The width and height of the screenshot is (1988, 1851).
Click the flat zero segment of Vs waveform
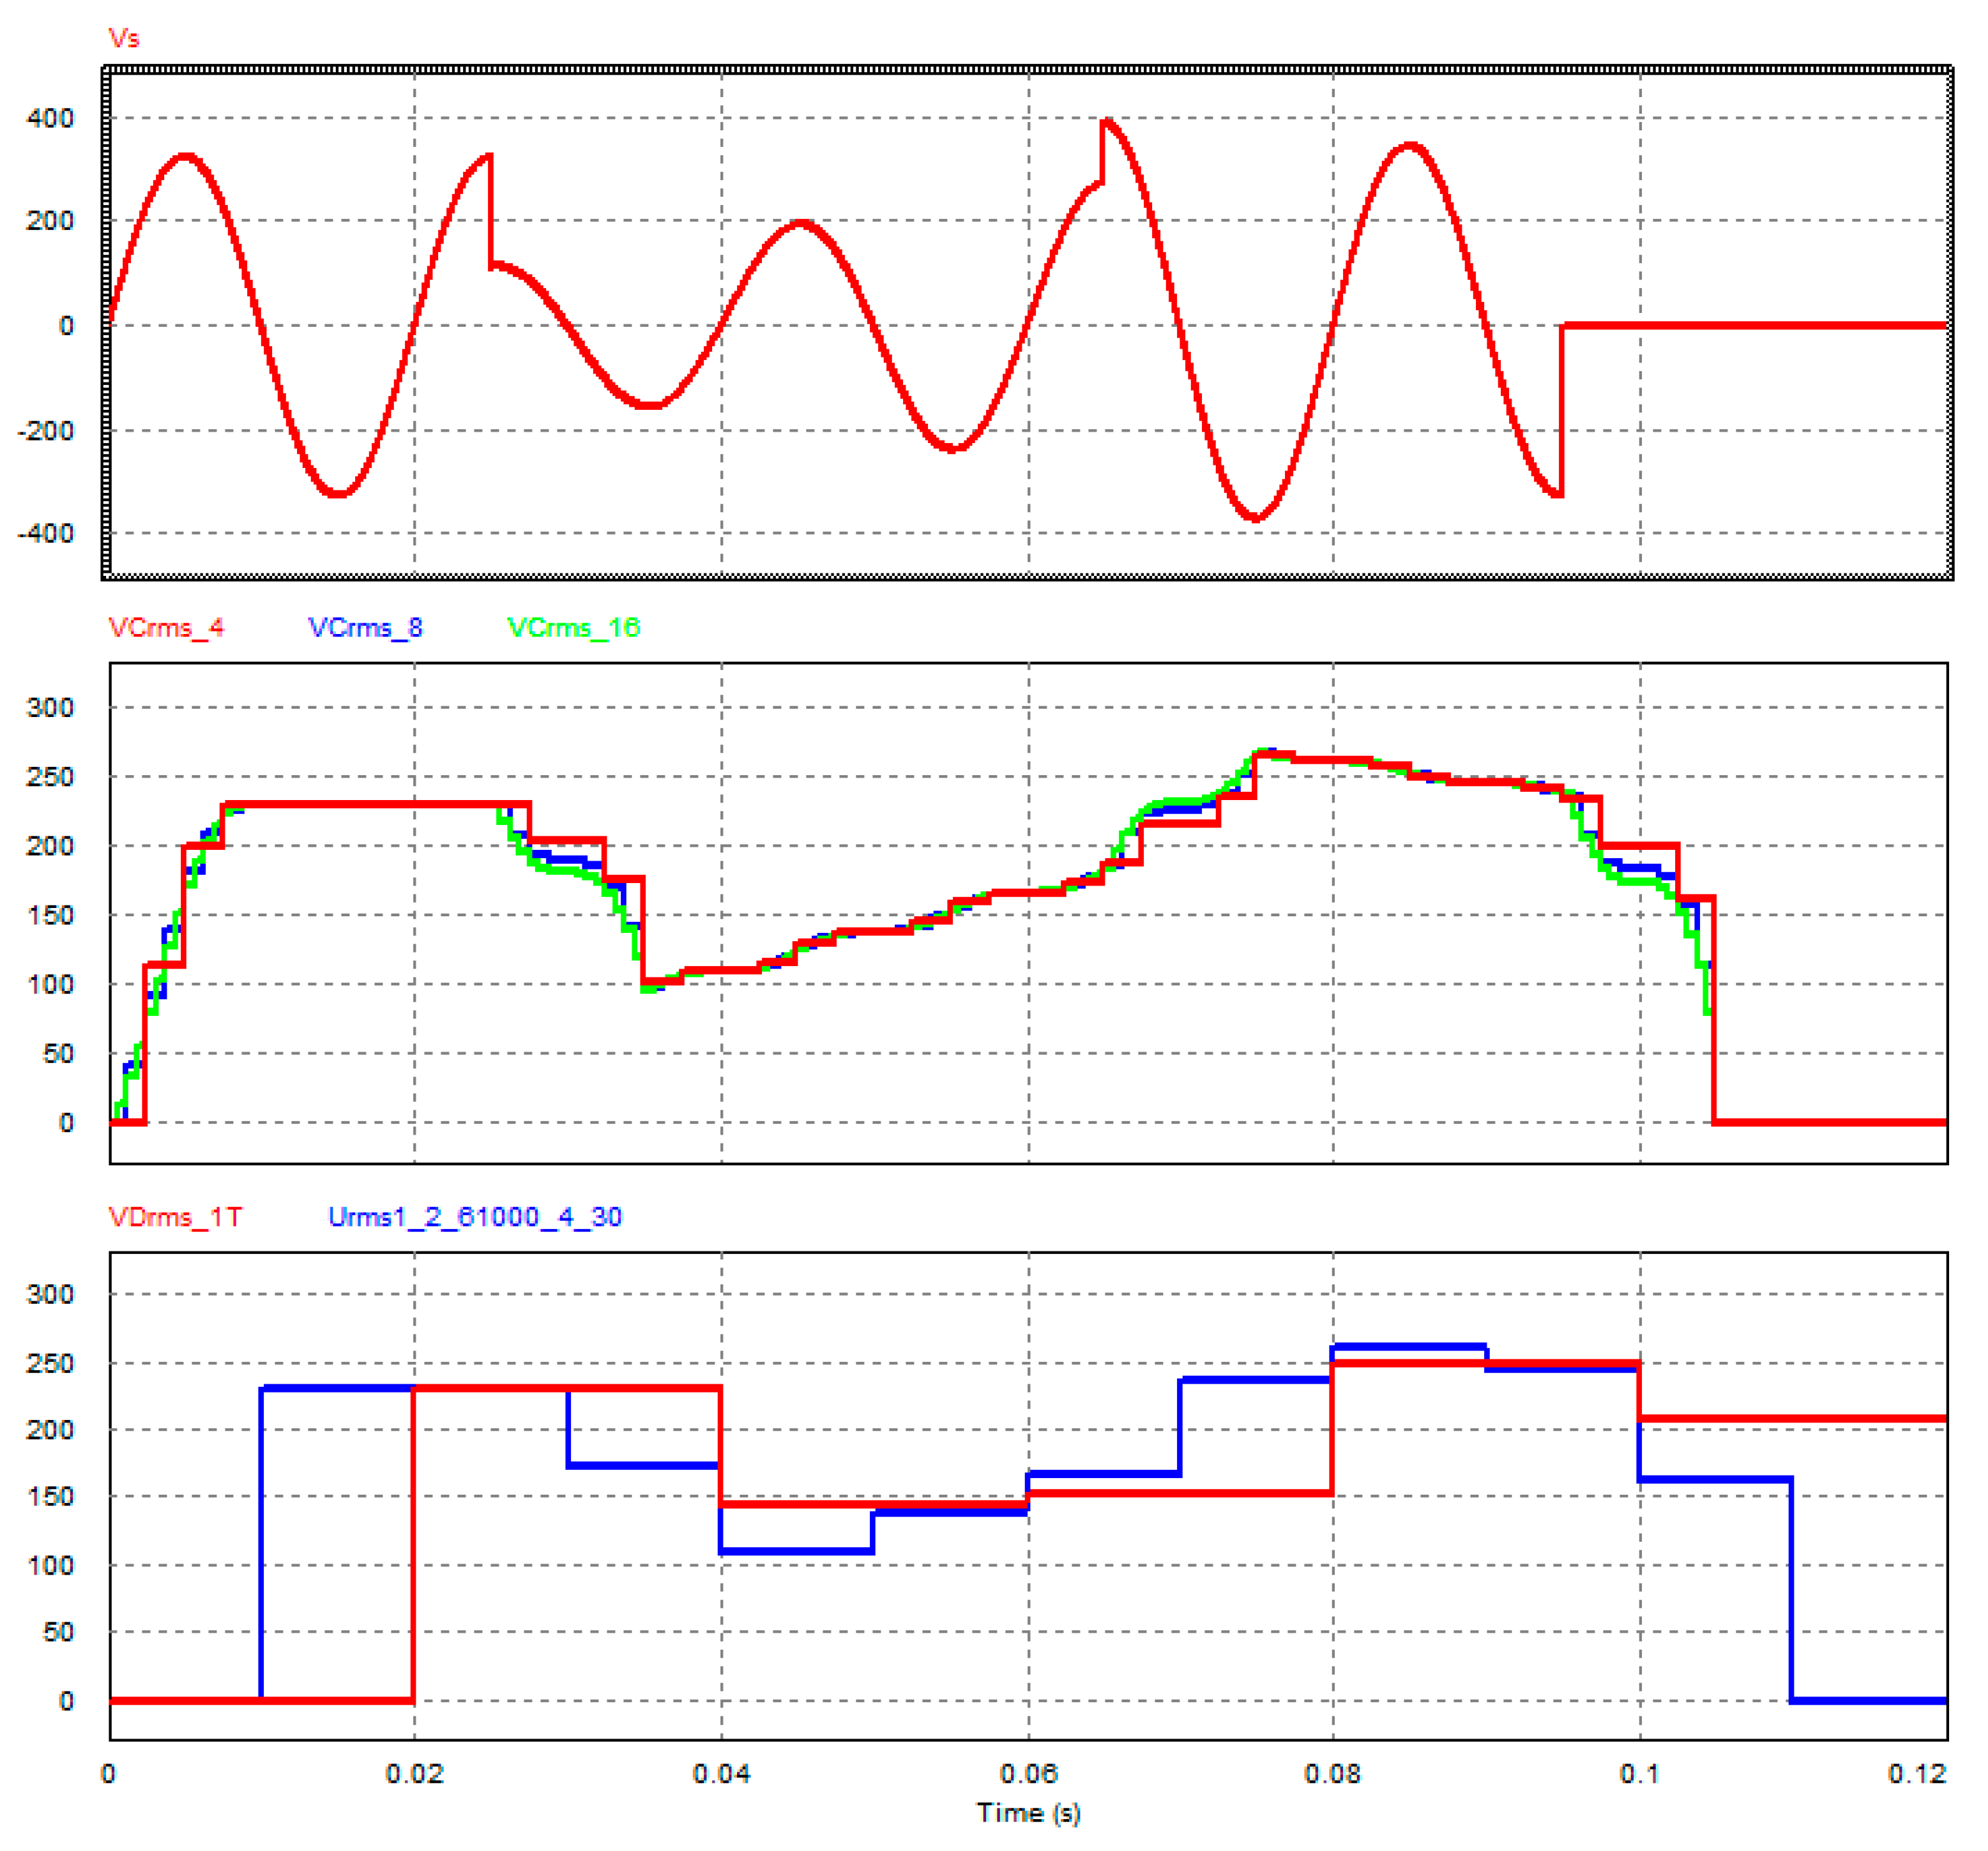1750,325
